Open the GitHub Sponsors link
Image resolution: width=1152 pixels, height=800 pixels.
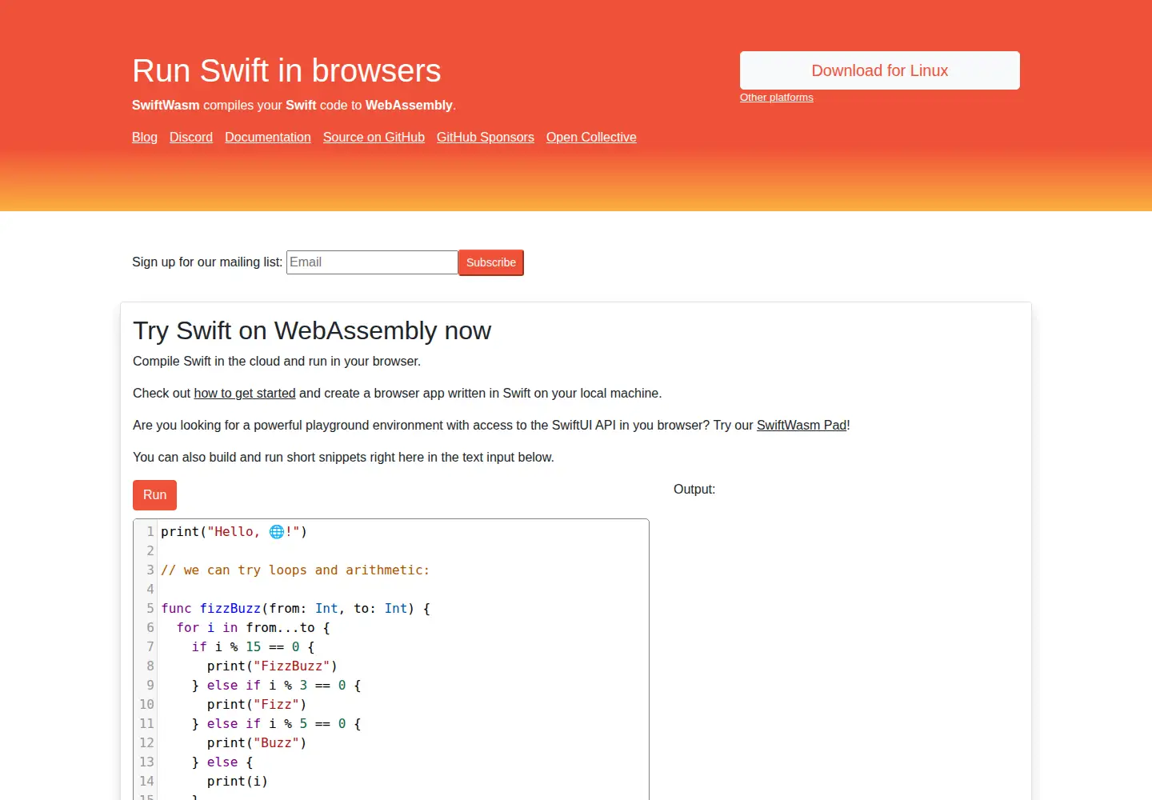486,138
